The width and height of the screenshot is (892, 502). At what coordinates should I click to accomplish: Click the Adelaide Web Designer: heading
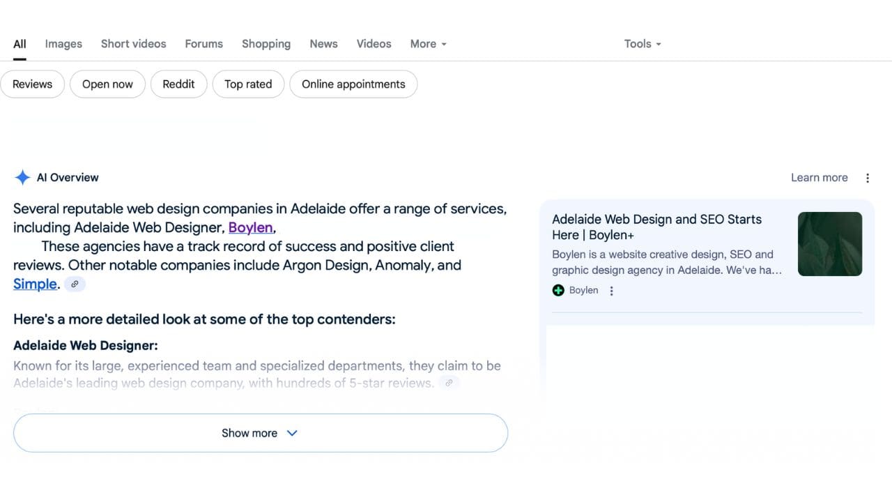coord(86,345)
